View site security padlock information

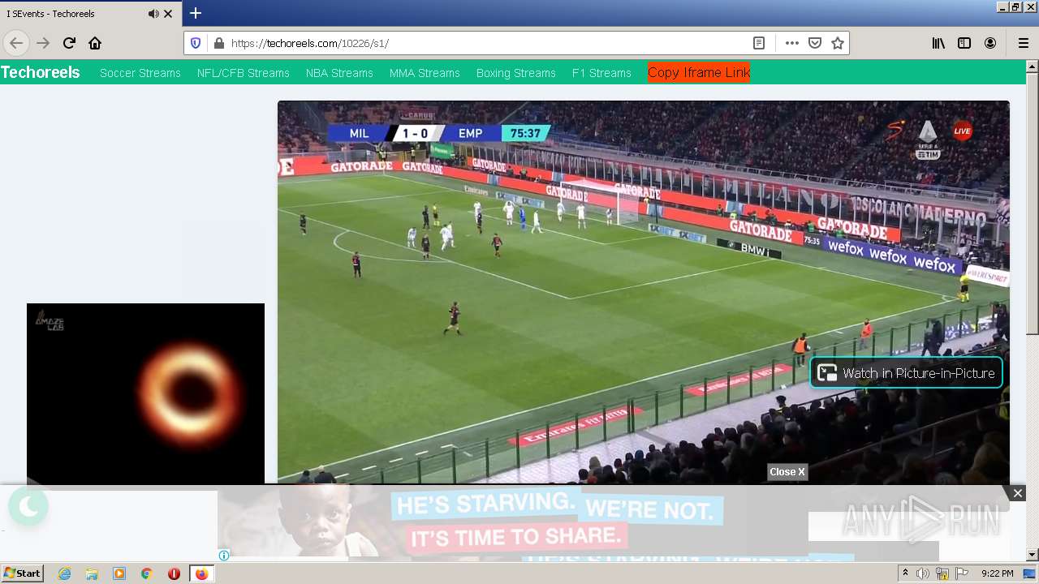(218, 43)
